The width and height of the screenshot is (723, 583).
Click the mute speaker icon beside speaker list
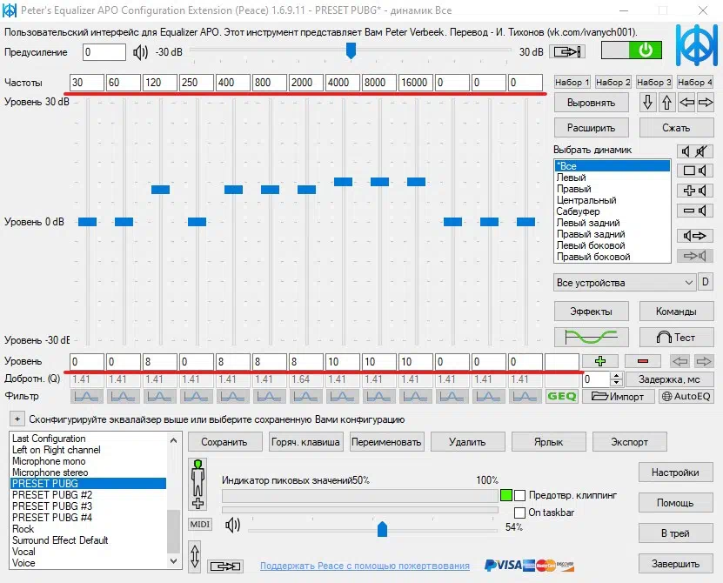(x=693, y=151)
